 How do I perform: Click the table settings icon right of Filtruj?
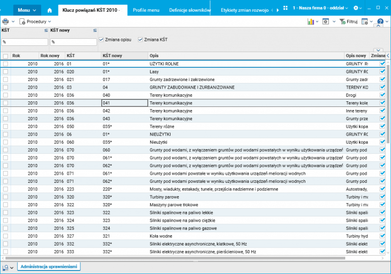pos(364,22)
